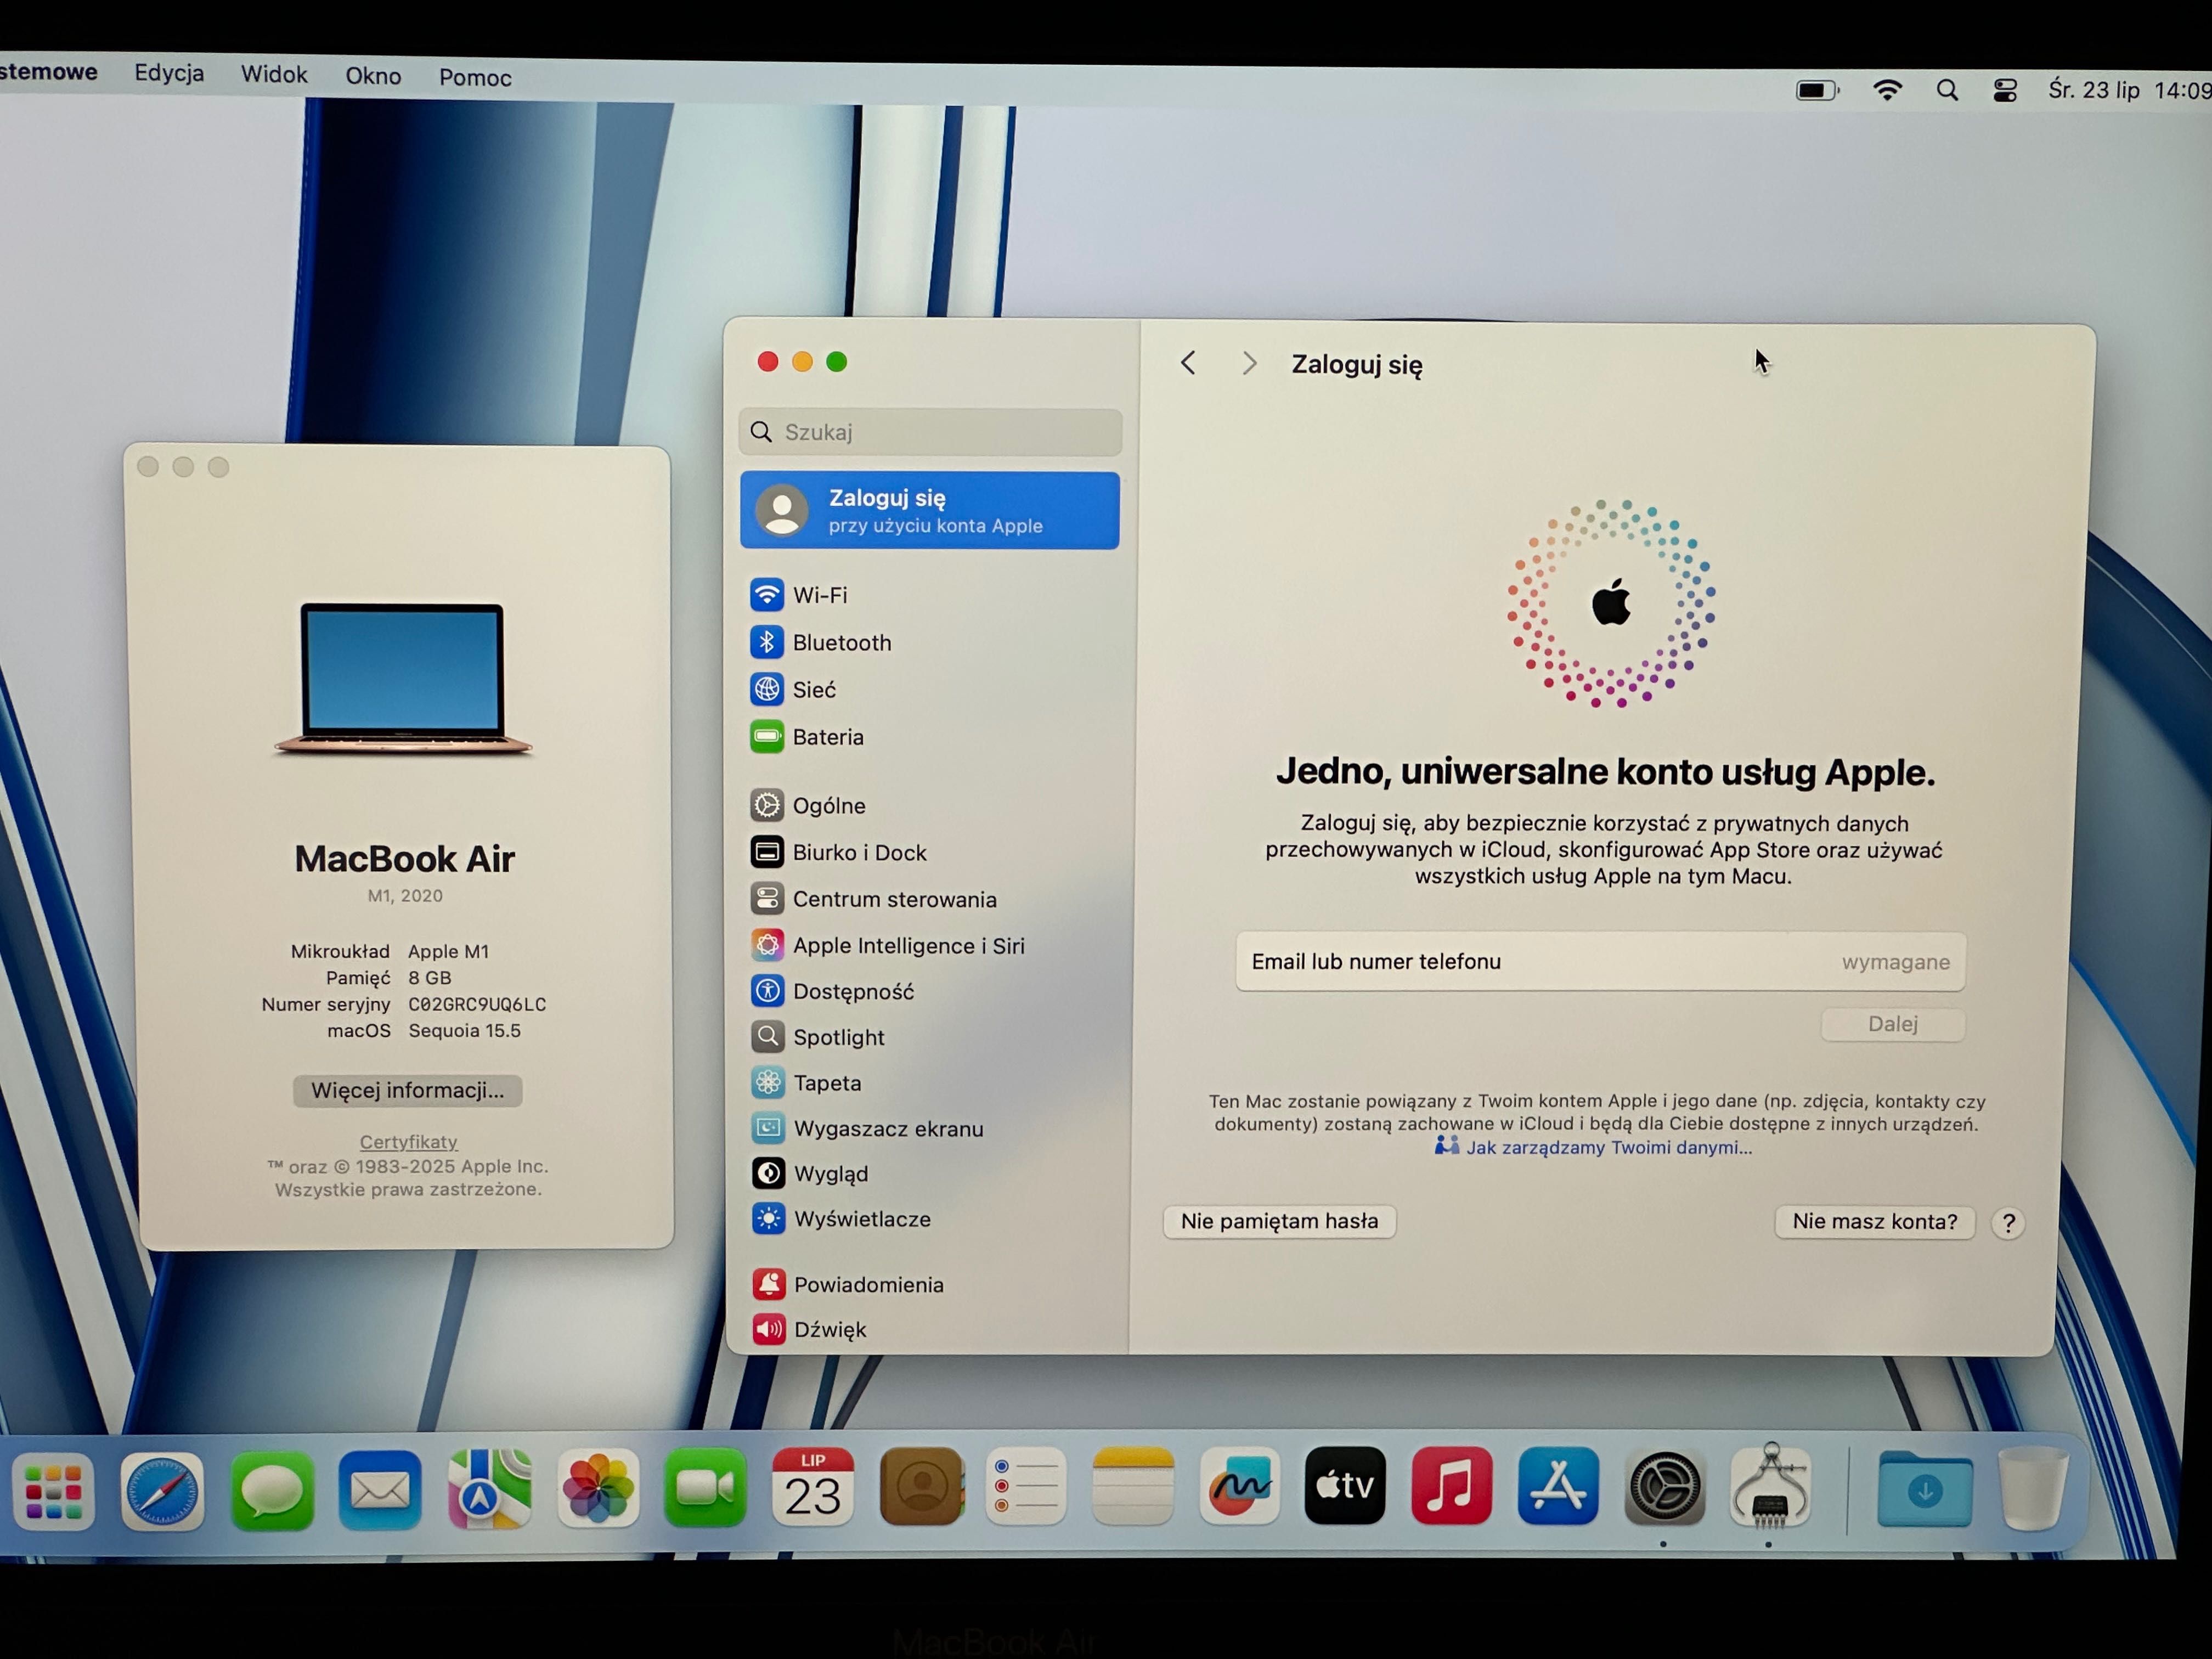Open the Pomoc menu
This screenshot has width=2212, height=1659.
click(475, 77)
